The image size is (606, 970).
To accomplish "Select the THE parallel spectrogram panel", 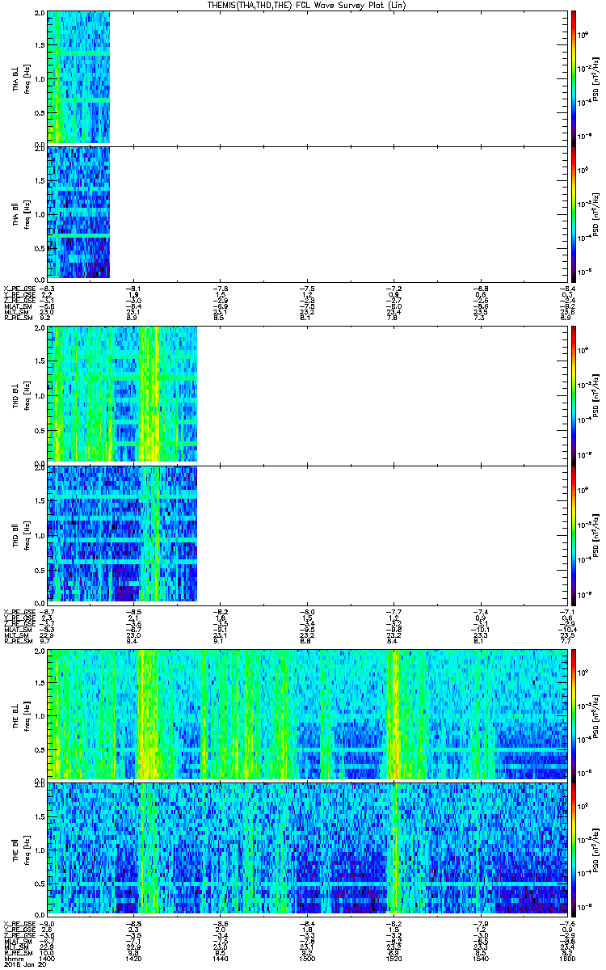I will [x=307, y=849].
